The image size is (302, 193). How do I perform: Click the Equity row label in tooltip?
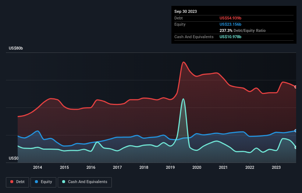(x=180, y=24)
